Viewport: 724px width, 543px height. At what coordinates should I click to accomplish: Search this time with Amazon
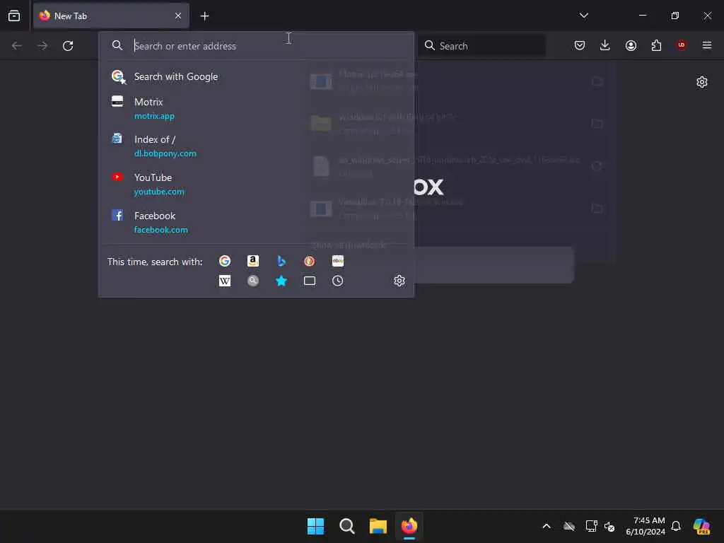tap(253, 262)
